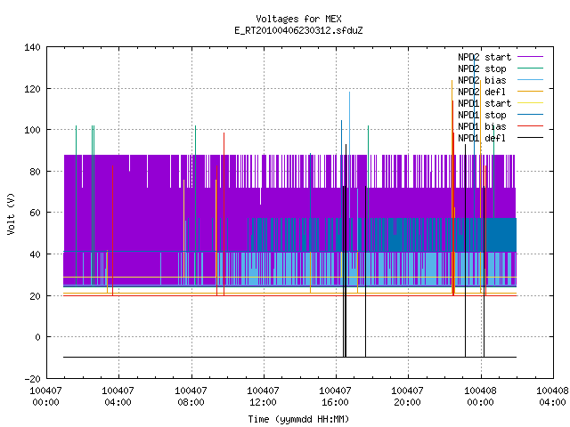Click the x-axis label 100408 00:00
The width and height of the screenshot is (570, 427).
click(x=480, y=397)
